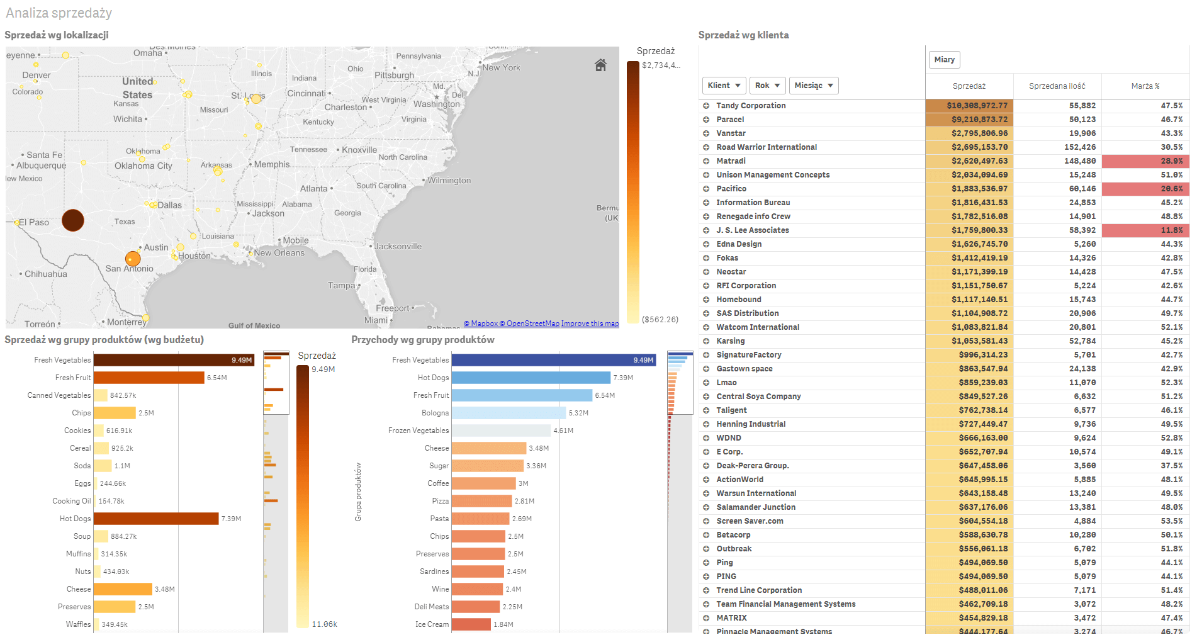The height and width of the screenshot is (642, 1197).
Task: Open the Miesiąc dimension dropdown
Action: click(x=814, y=86)
